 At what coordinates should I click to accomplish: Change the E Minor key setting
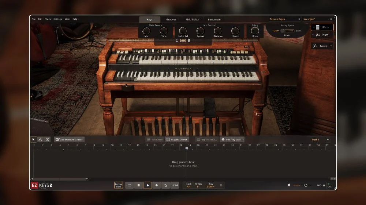(210, 187)
